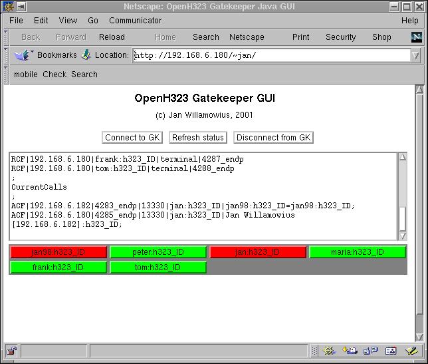The width and height of the screenshot is (428, 364).
Task: Open the Edit menu
Action: click(x=41, y=21)
